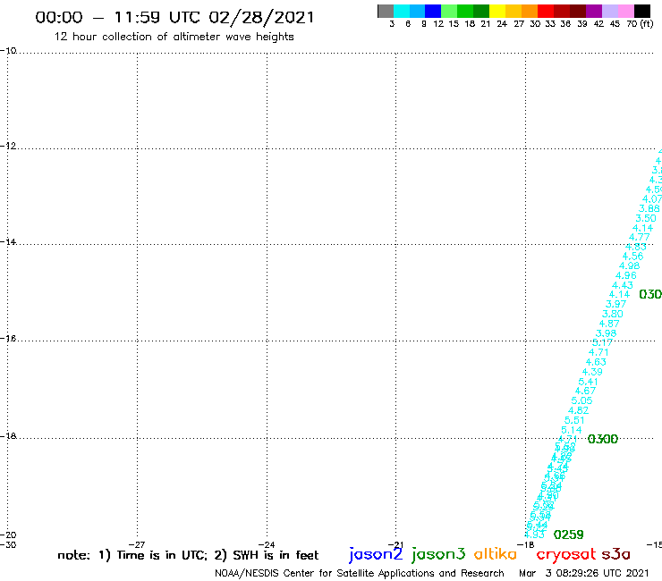Click the black swatch ending the legend

tap(641, 12)
